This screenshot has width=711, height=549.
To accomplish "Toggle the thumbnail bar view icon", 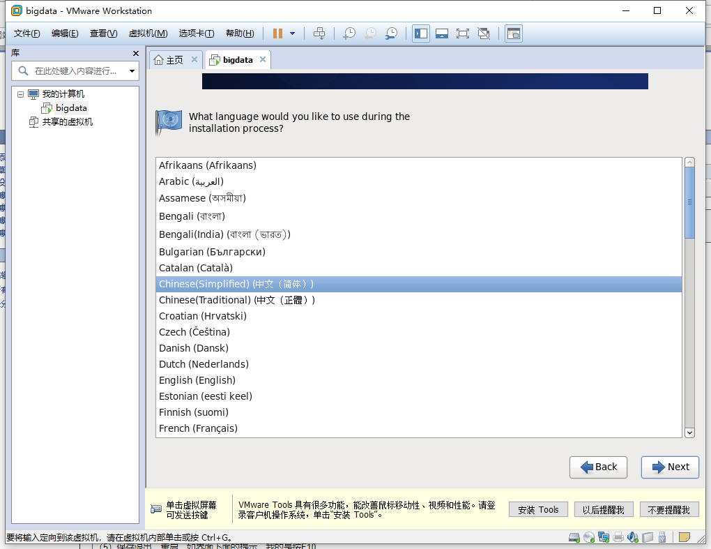I will click(x=442, y=33).
